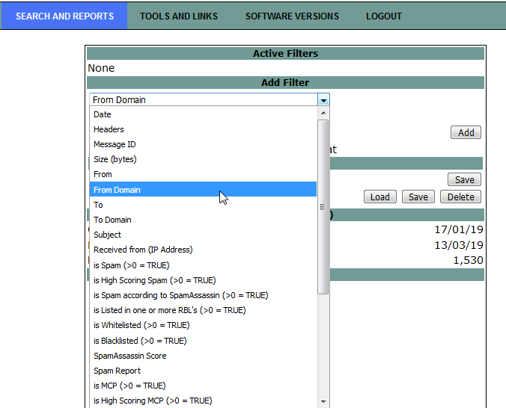Image resolution: width=506 pixels, height=408 pixels.
Task: Choose is Listed in one or more RBL's
Action: point(204,310)
